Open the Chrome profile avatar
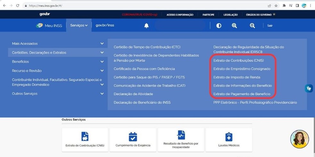 [x=304, y=6]
